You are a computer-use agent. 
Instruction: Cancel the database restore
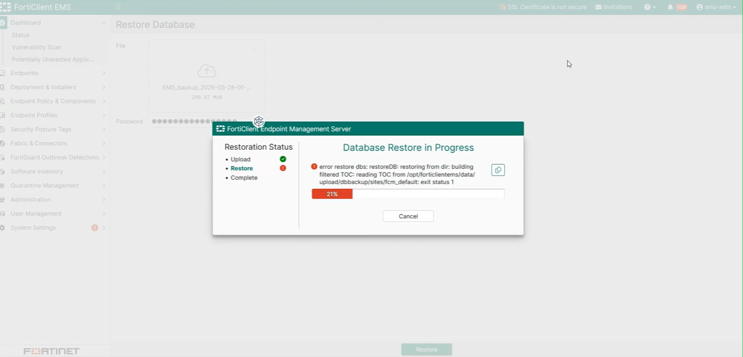point(408,216)
